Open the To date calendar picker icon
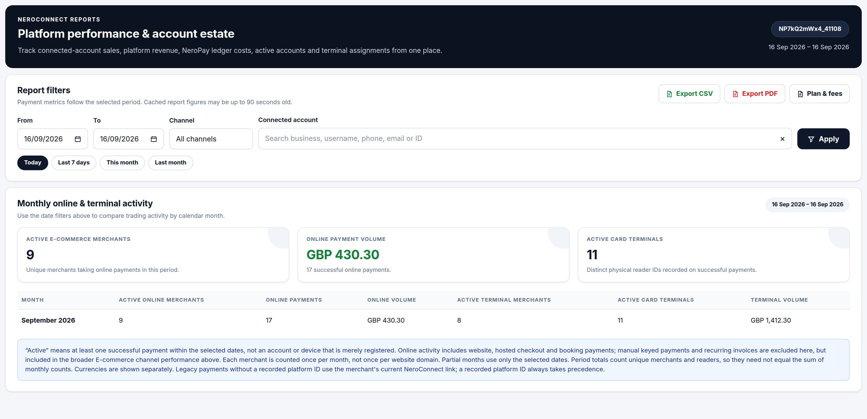Screen dimensions: 867x419 point(154,139)
